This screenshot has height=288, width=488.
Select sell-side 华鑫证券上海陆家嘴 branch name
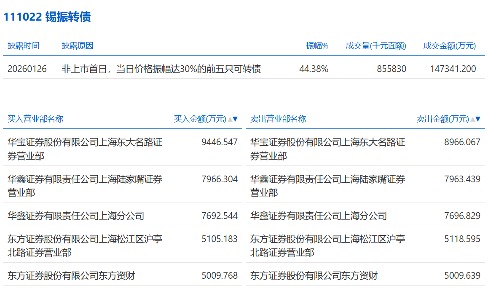coord(328,186)
